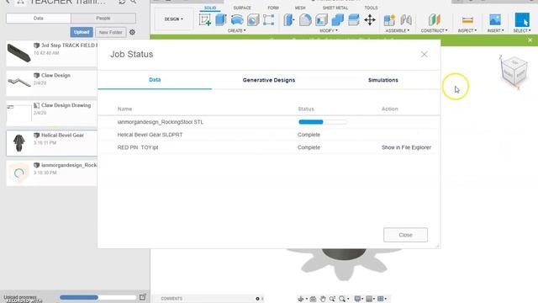Select the Create Form tool icon
This screenshot has height=303, width=538.
coord(269,20)
